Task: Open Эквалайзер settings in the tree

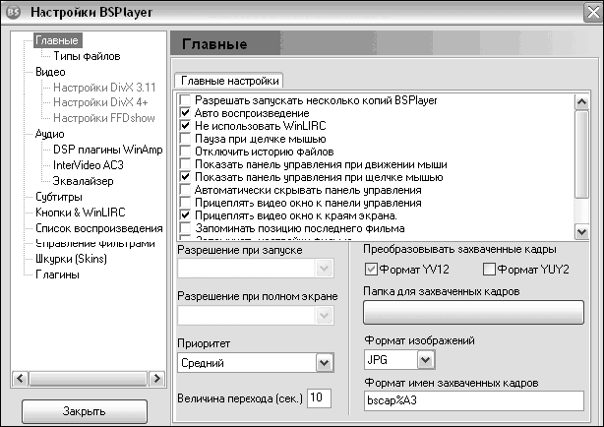Action: point(84,181)
